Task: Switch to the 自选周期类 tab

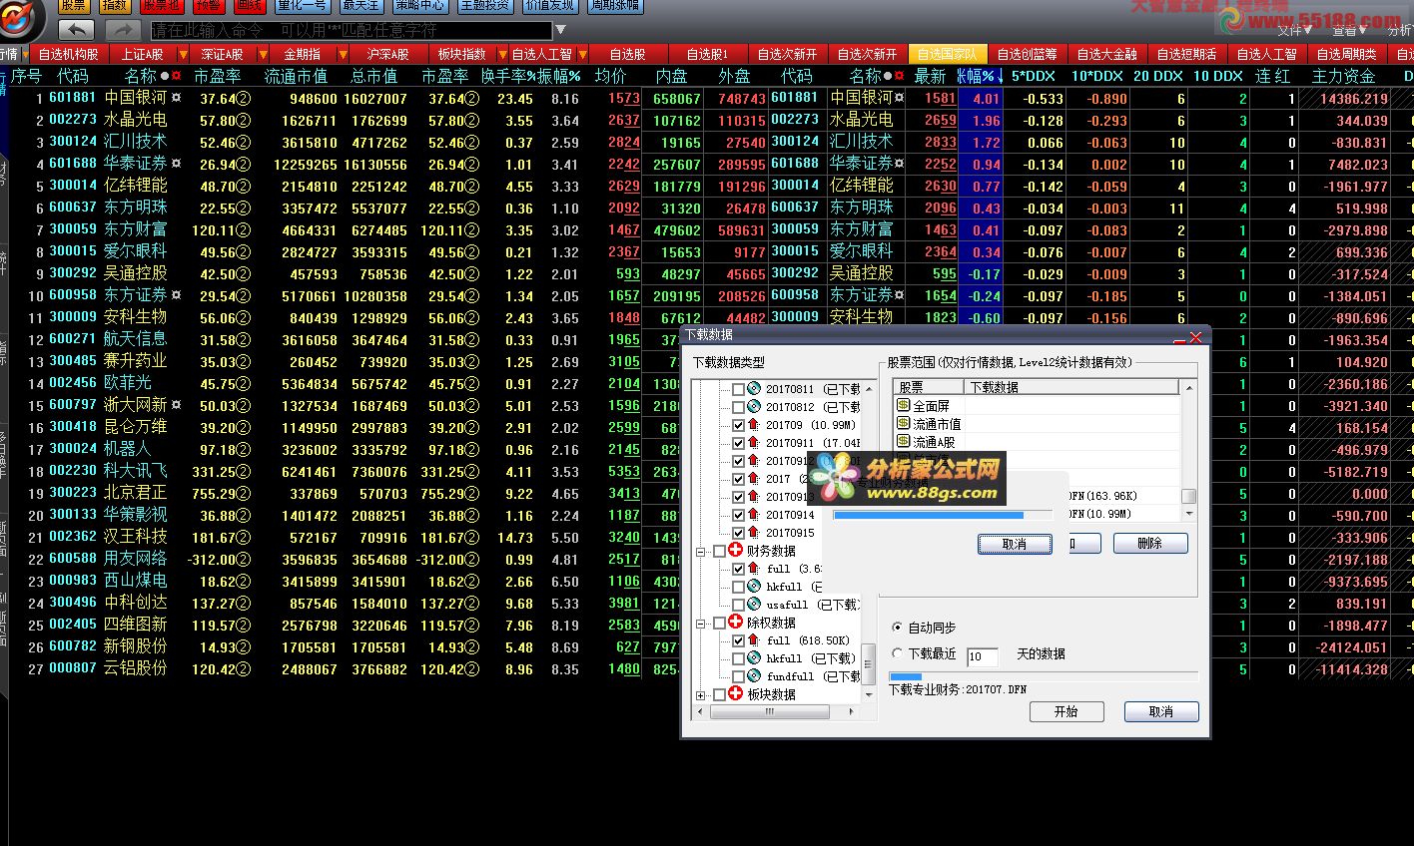Action: click(x=1346, y=54)
